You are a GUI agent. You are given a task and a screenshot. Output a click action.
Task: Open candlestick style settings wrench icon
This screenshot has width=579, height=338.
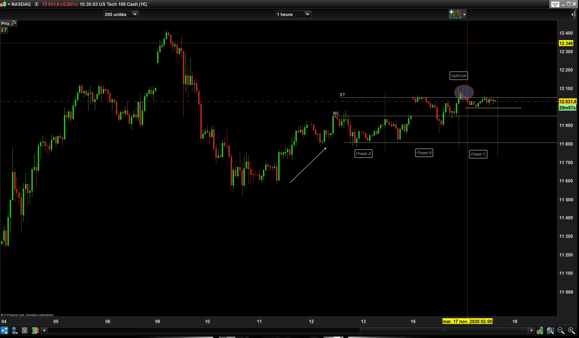pos(540,330)
